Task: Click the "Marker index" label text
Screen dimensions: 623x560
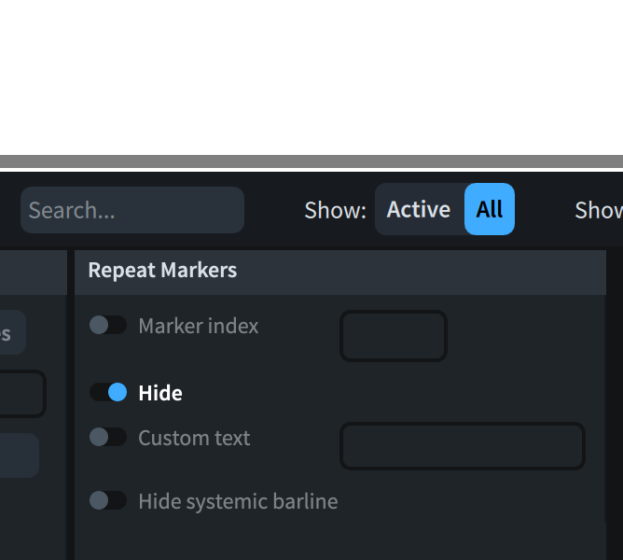Action: [x=198, y=326]
